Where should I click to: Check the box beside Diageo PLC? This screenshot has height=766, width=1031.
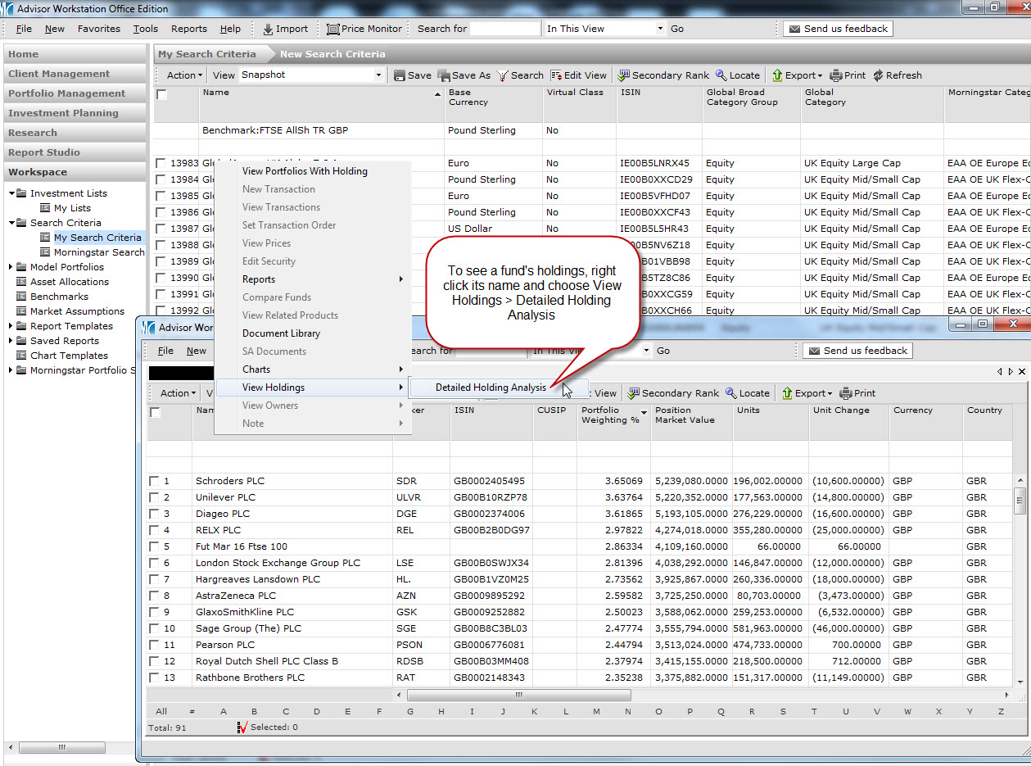point(154,514)
